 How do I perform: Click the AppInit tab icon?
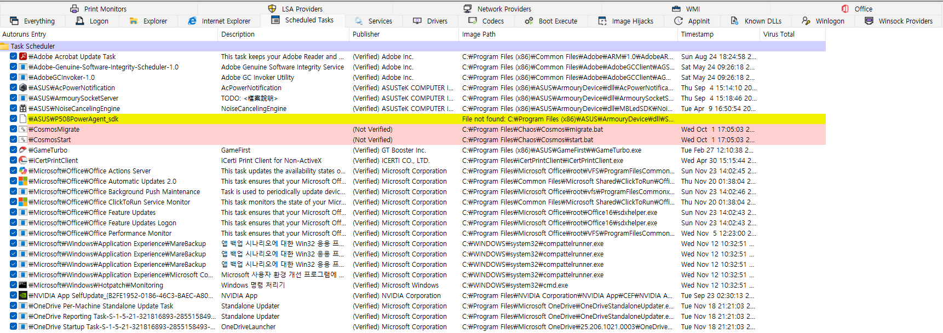click(679, 21)
